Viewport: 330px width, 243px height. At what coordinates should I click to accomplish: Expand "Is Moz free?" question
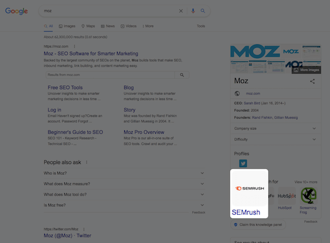coord(124,205)
